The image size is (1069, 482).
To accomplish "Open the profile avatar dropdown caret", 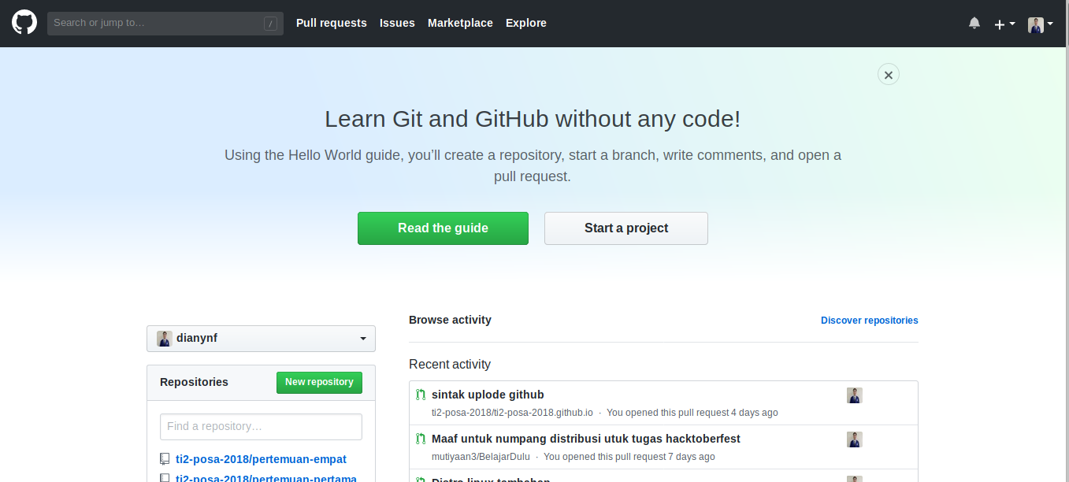I will click(x=1051, y=24).
